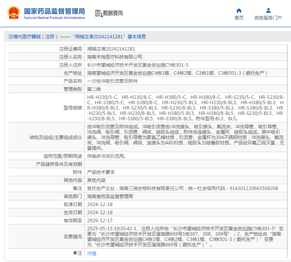The image size is (291, 262).
Task: Click 管理类别 row label
Action: click(73, 89)
